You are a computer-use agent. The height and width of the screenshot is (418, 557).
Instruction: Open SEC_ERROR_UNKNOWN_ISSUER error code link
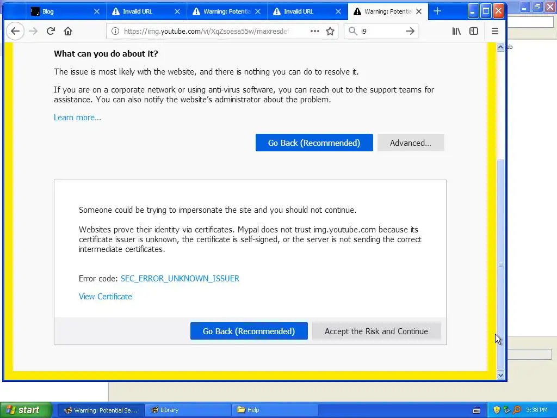tap(180, 279)
